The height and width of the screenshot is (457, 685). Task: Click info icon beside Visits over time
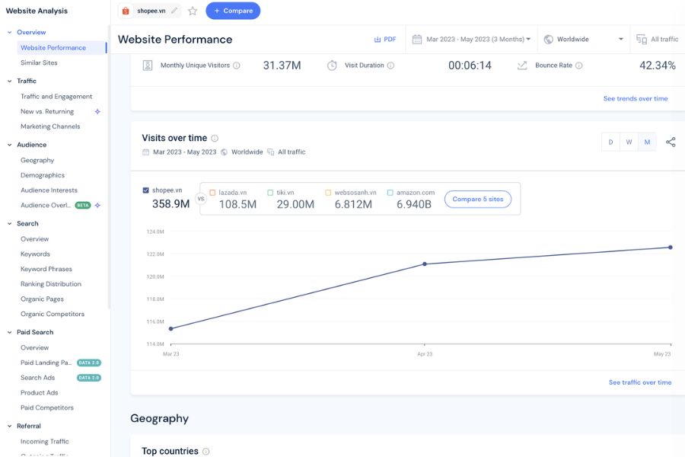click(x=215, y=138)
